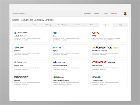
Task: Open the Procore card title
Action: (17, 80)
